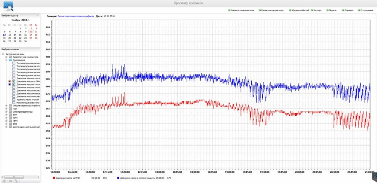Click the first icon in bottom-left toolbar
377x183 pixels.
coord(4,181)
